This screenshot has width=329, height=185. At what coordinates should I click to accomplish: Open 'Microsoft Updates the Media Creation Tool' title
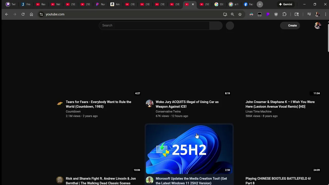191,181
